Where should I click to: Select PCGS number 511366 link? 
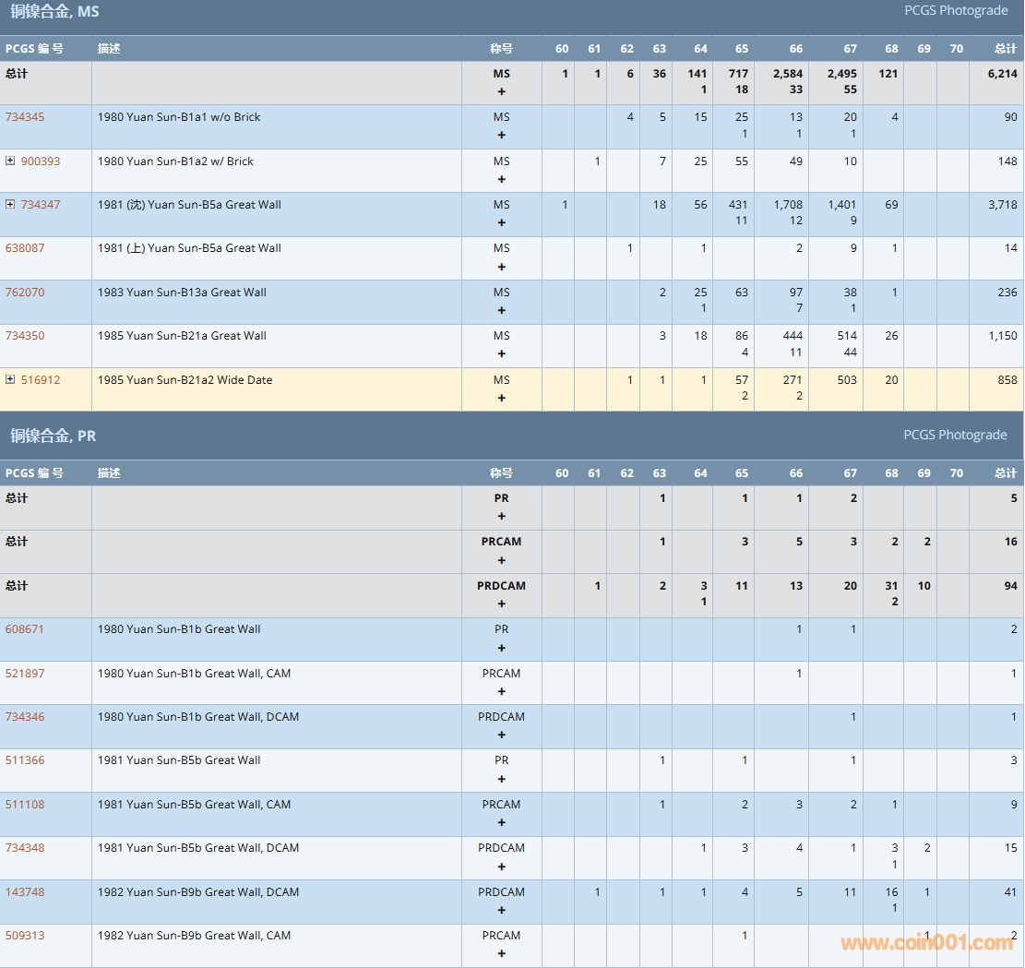25,760
